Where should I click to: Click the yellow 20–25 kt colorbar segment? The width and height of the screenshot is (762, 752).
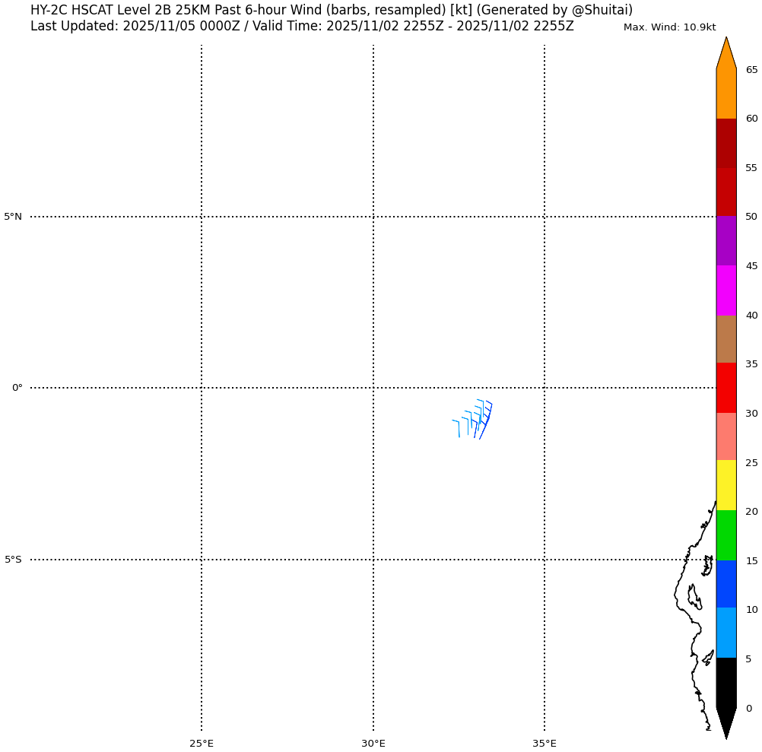click(726, 485)
